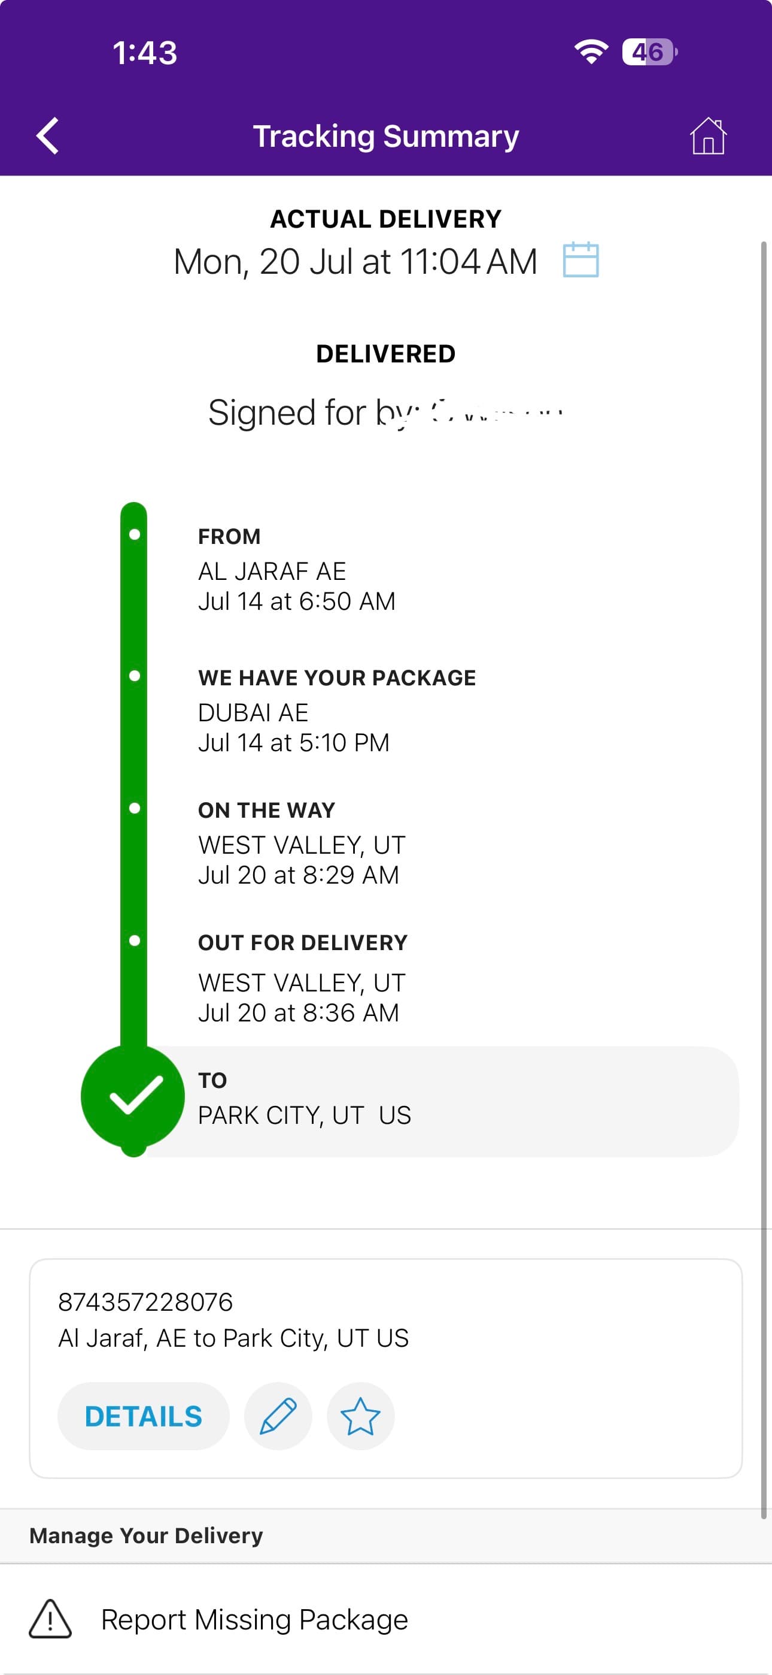
Task: Toggle the star favorite icon
Action: (360, 1416)
